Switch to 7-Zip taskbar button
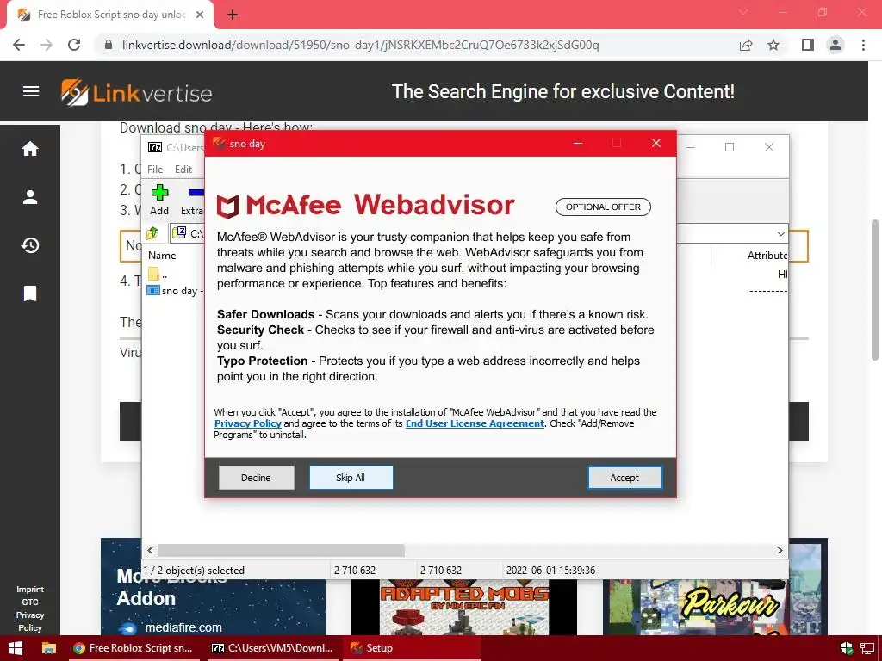Viewport: 882px width, 661px height. tap(272, 648)
